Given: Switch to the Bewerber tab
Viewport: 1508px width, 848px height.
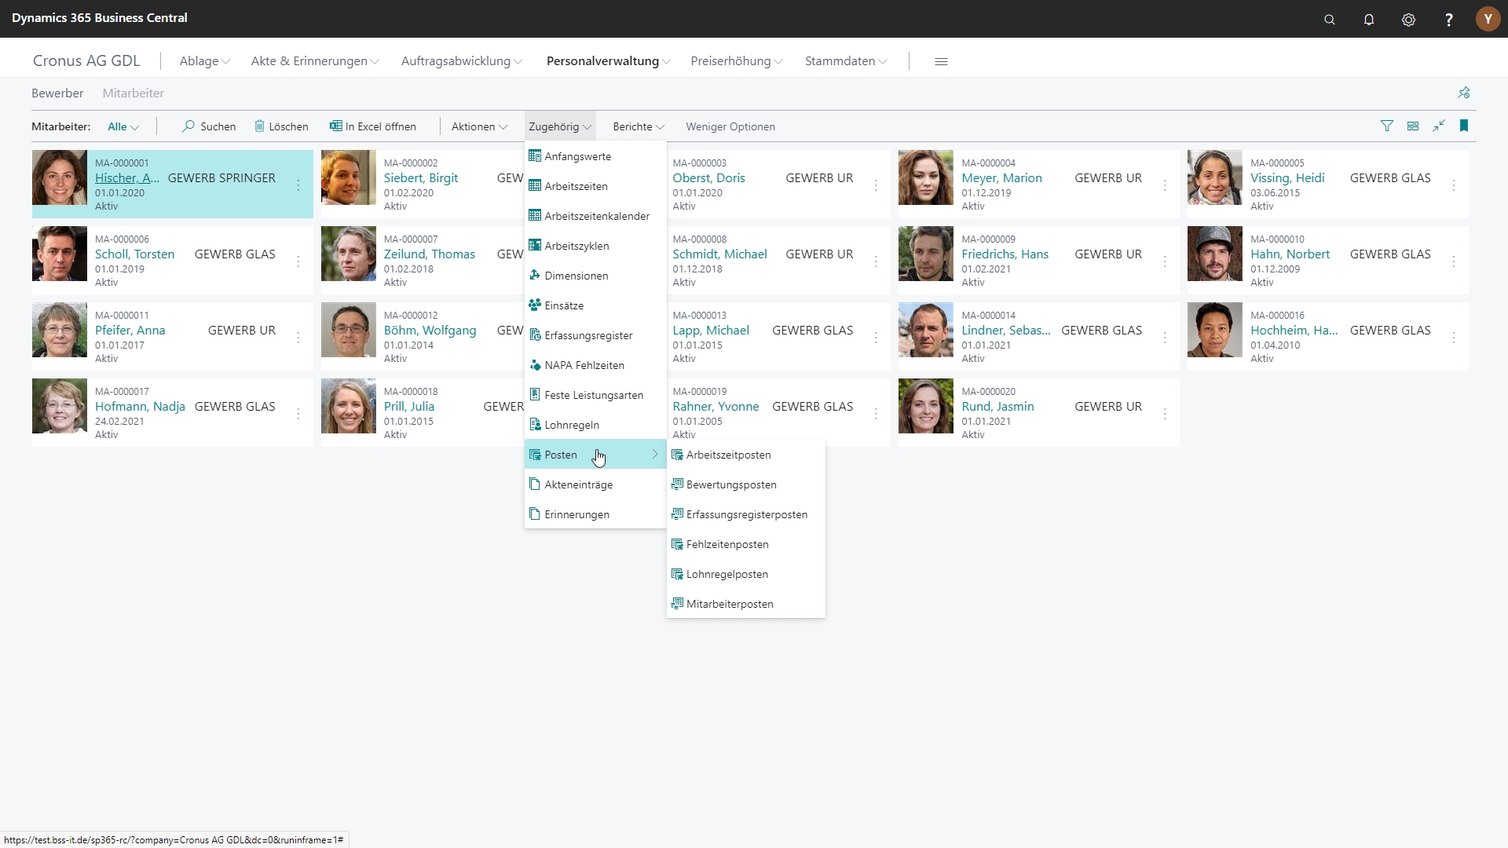Looking at the screenshot, I should (57, 93).
